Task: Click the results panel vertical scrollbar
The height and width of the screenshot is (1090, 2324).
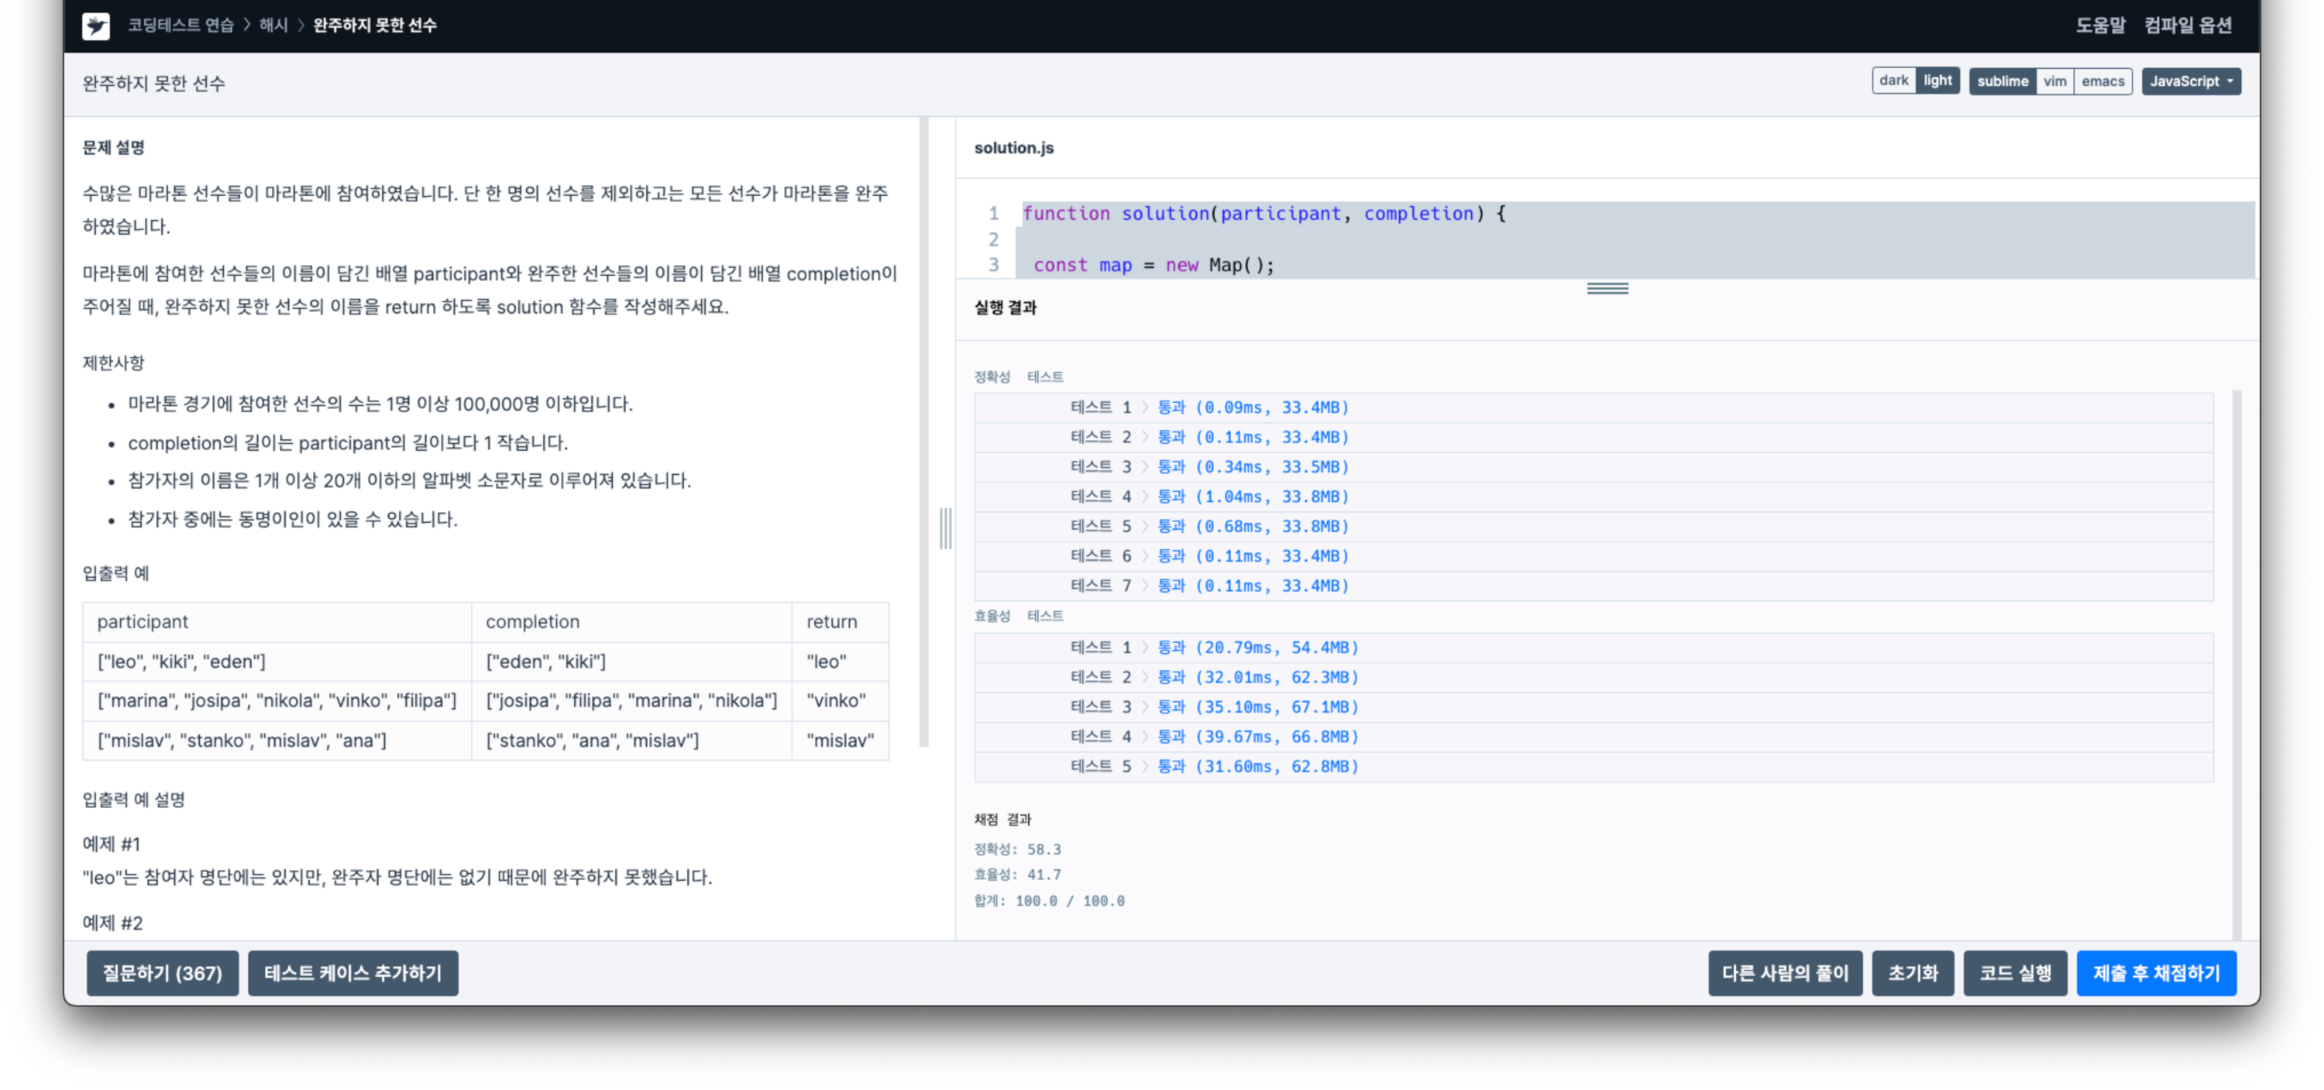Action: tap(2236, 663)
